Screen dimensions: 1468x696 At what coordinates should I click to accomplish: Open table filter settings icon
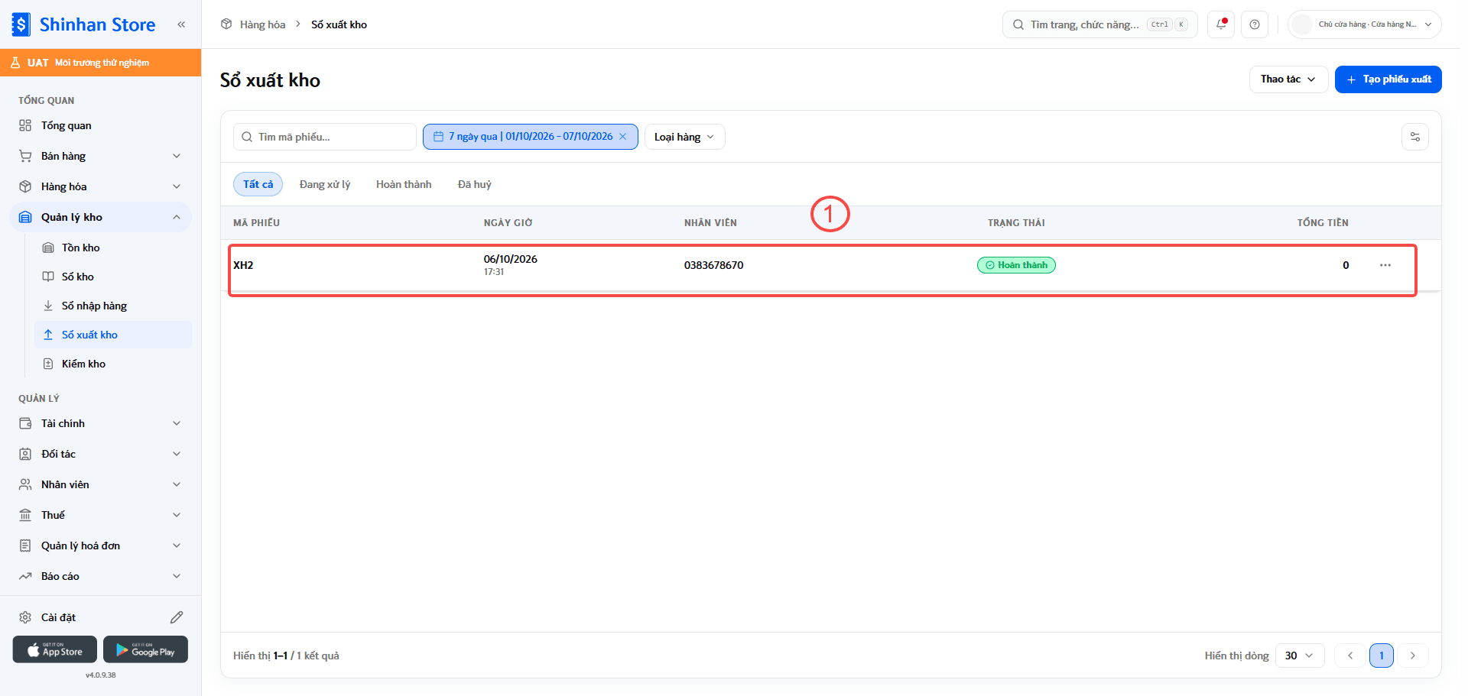[1415, 137]
